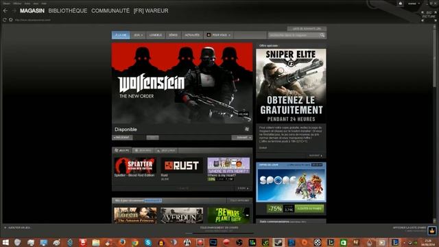Open the NVIDIA icon in the taskbar

pyautogui.click(x=265, y=242)
